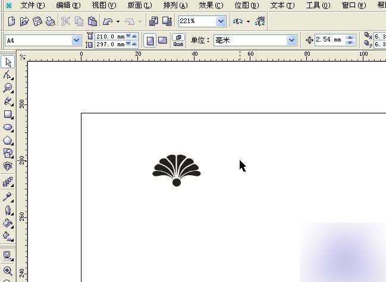Select the Zoom magnifier tool in toolbox

coord(8,88)
